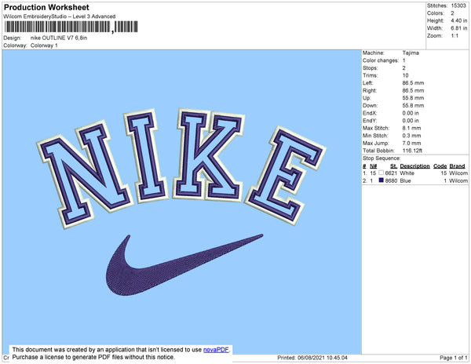Click the 'St.' column header
Viewport: 471px width, 364px height.
(x=393, y=166)
